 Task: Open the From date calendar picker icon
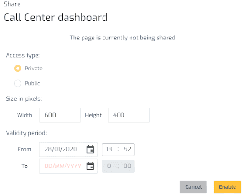pos(91,149)
